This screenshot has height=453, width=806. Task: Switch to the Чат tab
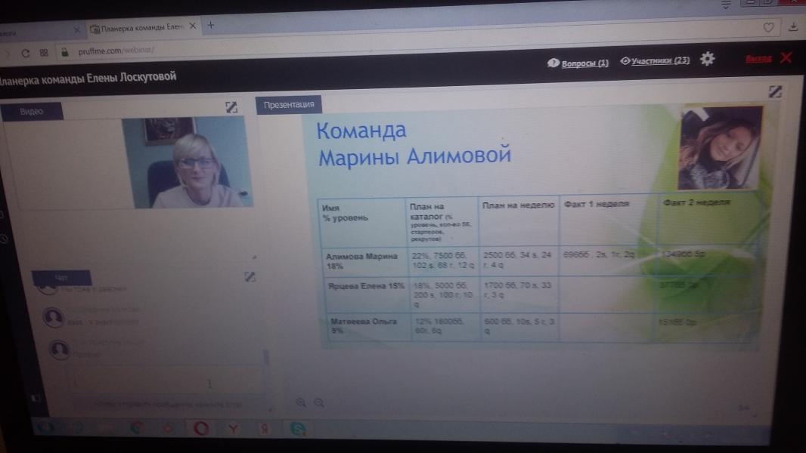[x=61, y=278]
